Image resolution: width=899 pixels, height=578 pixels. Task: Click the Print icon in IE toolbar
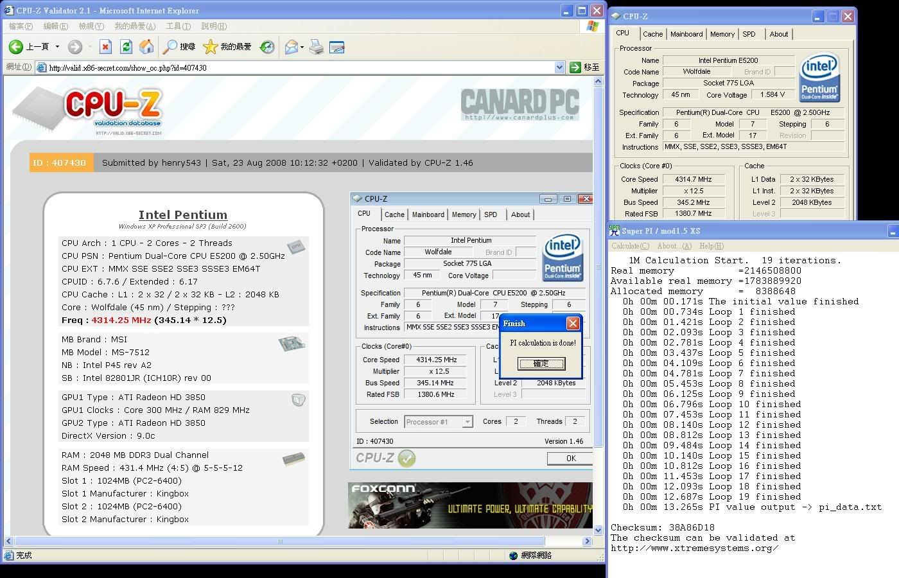pos(317,46)
